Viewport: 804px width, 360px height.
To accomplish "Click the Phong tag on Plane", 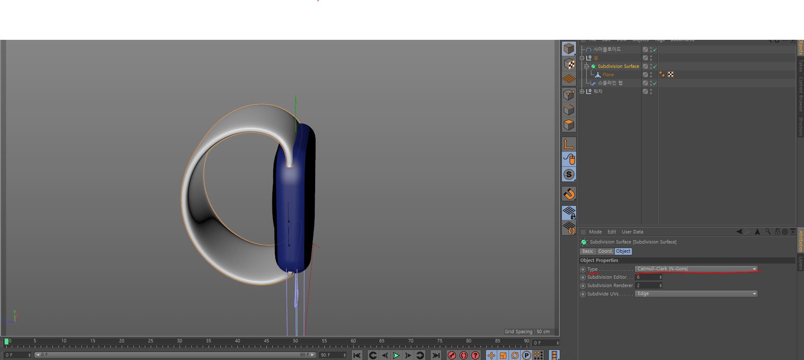I will pos(662,74).
